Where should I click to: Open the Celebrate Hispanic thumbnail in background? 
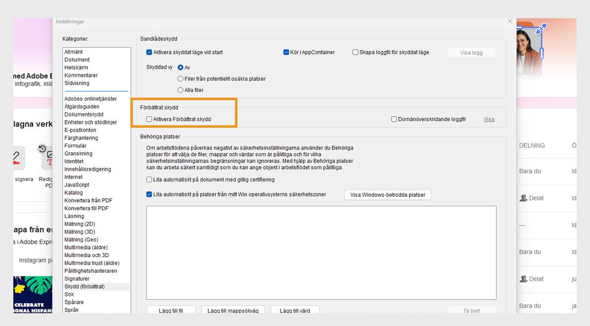pyautogui.click(x=33, y=295)
